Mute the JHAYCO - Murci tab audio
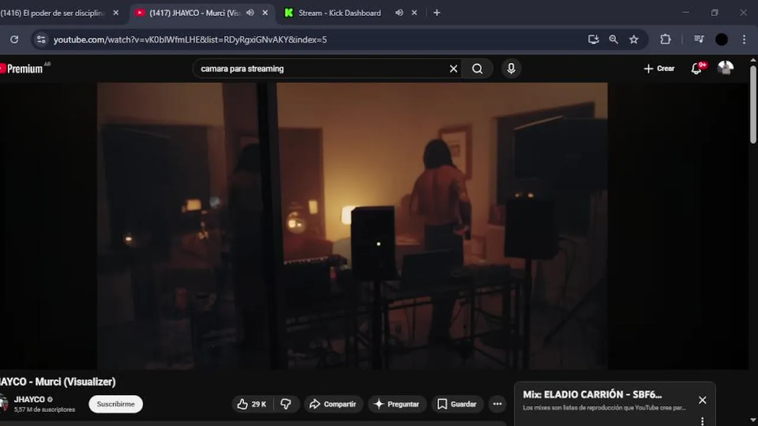 point(250,12)
